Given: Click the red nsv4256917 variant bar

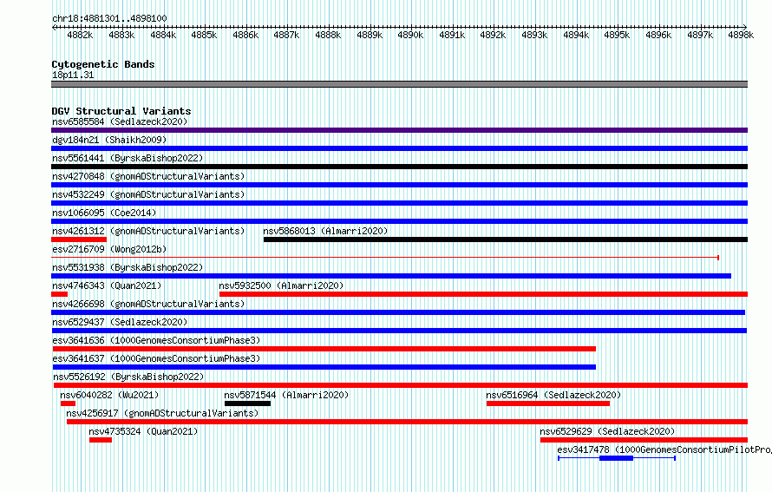Looking at the screenshot, I should [407, 422].
